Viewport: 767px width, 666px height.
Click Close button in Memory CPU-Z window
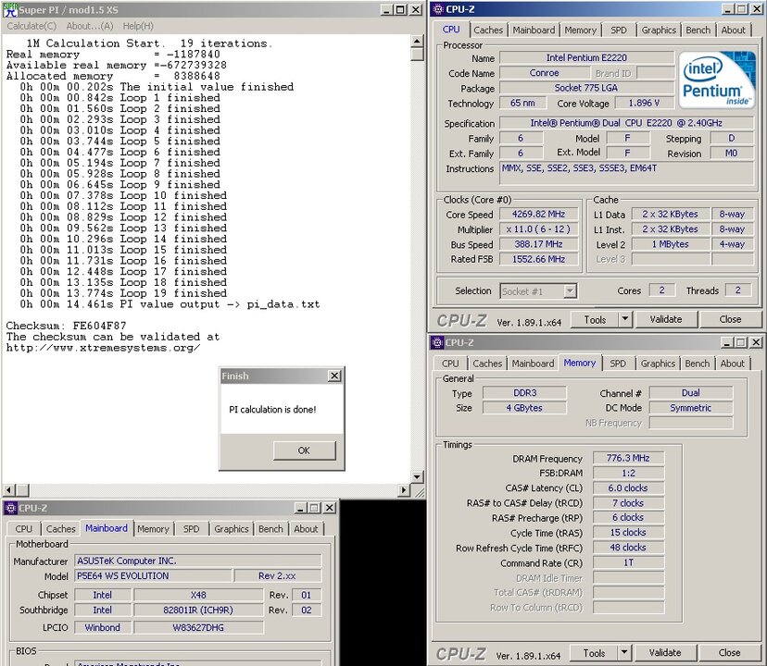729,653
